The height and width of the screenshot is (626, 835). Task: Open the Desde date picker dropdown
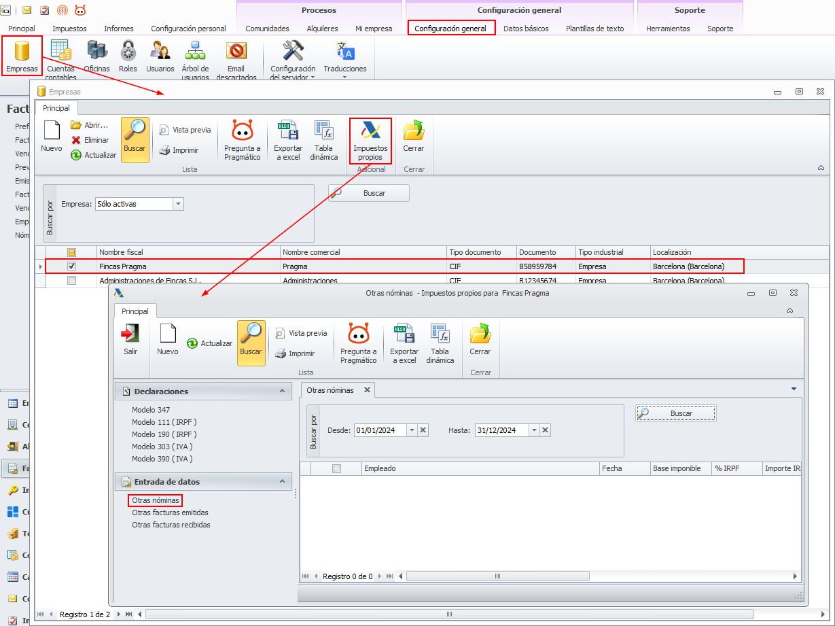[412, 430]
